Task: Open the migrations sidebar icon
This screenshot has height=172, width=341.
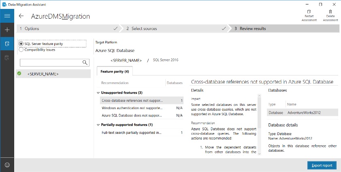Action: tap(7, 58)
